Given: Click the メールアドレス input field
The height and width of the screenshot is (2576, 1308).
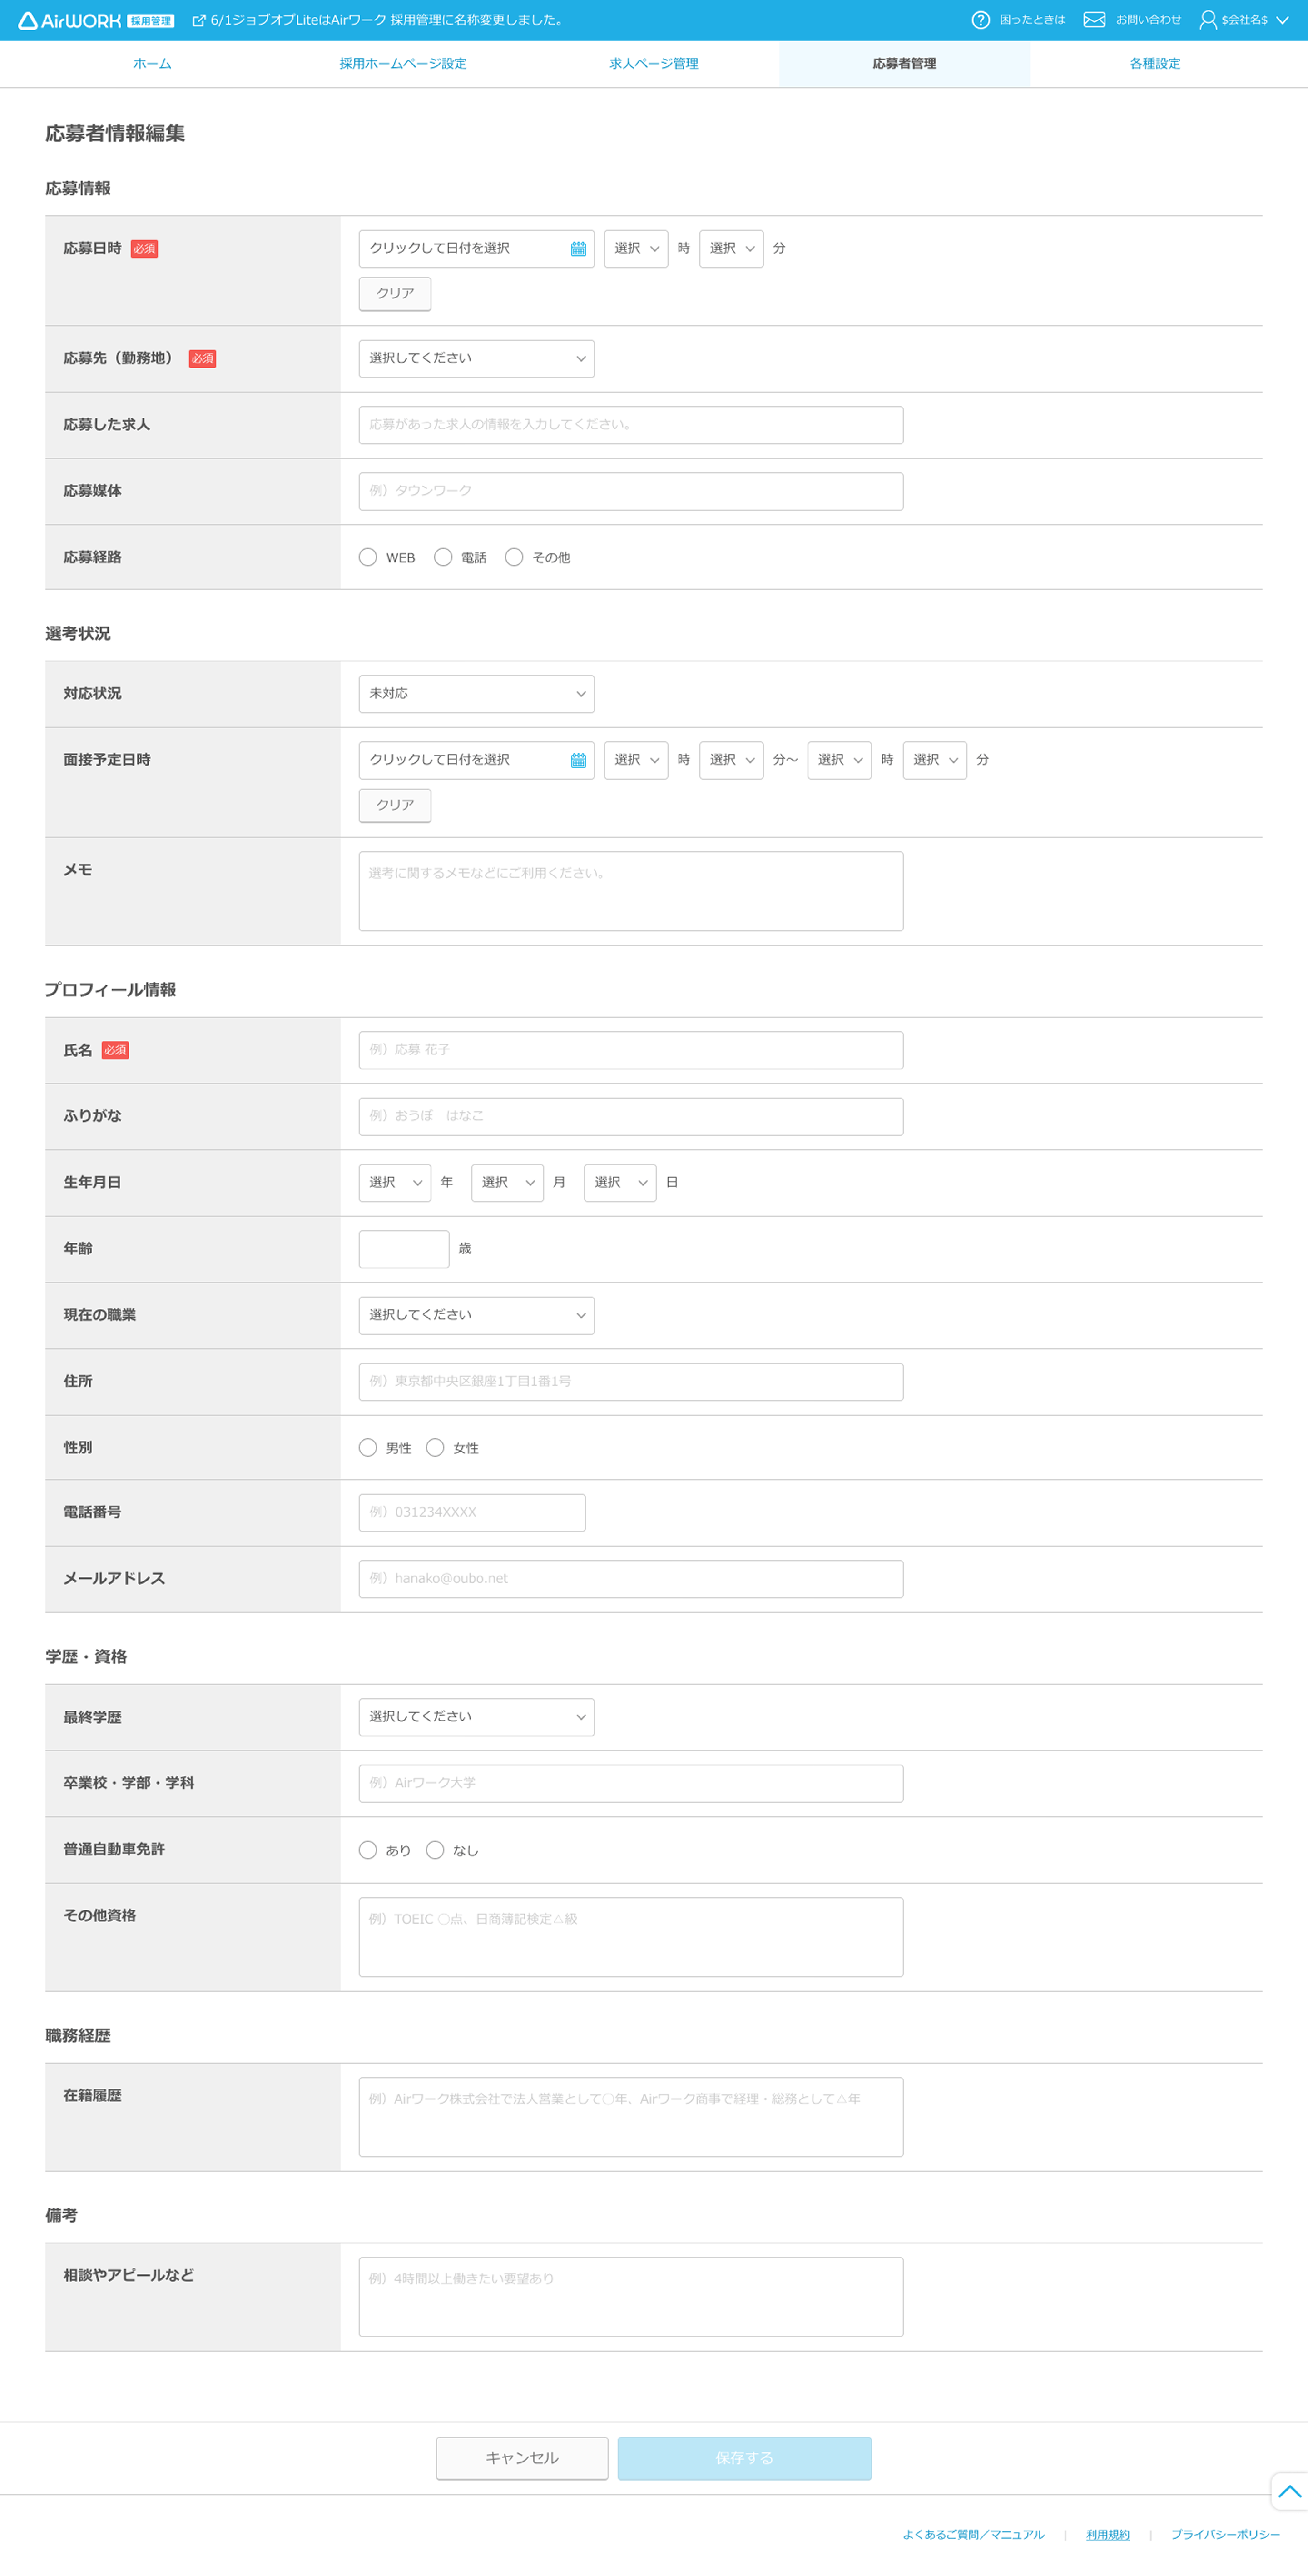Looking at the screenshot, I should pyautogui.click(x=631, y=1579).
